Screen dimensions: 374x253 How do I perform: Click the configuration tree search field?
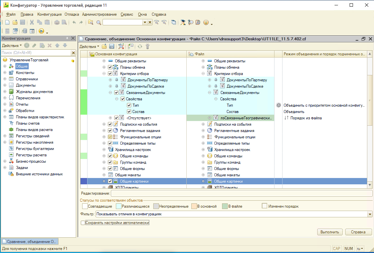tap(36, 53)
